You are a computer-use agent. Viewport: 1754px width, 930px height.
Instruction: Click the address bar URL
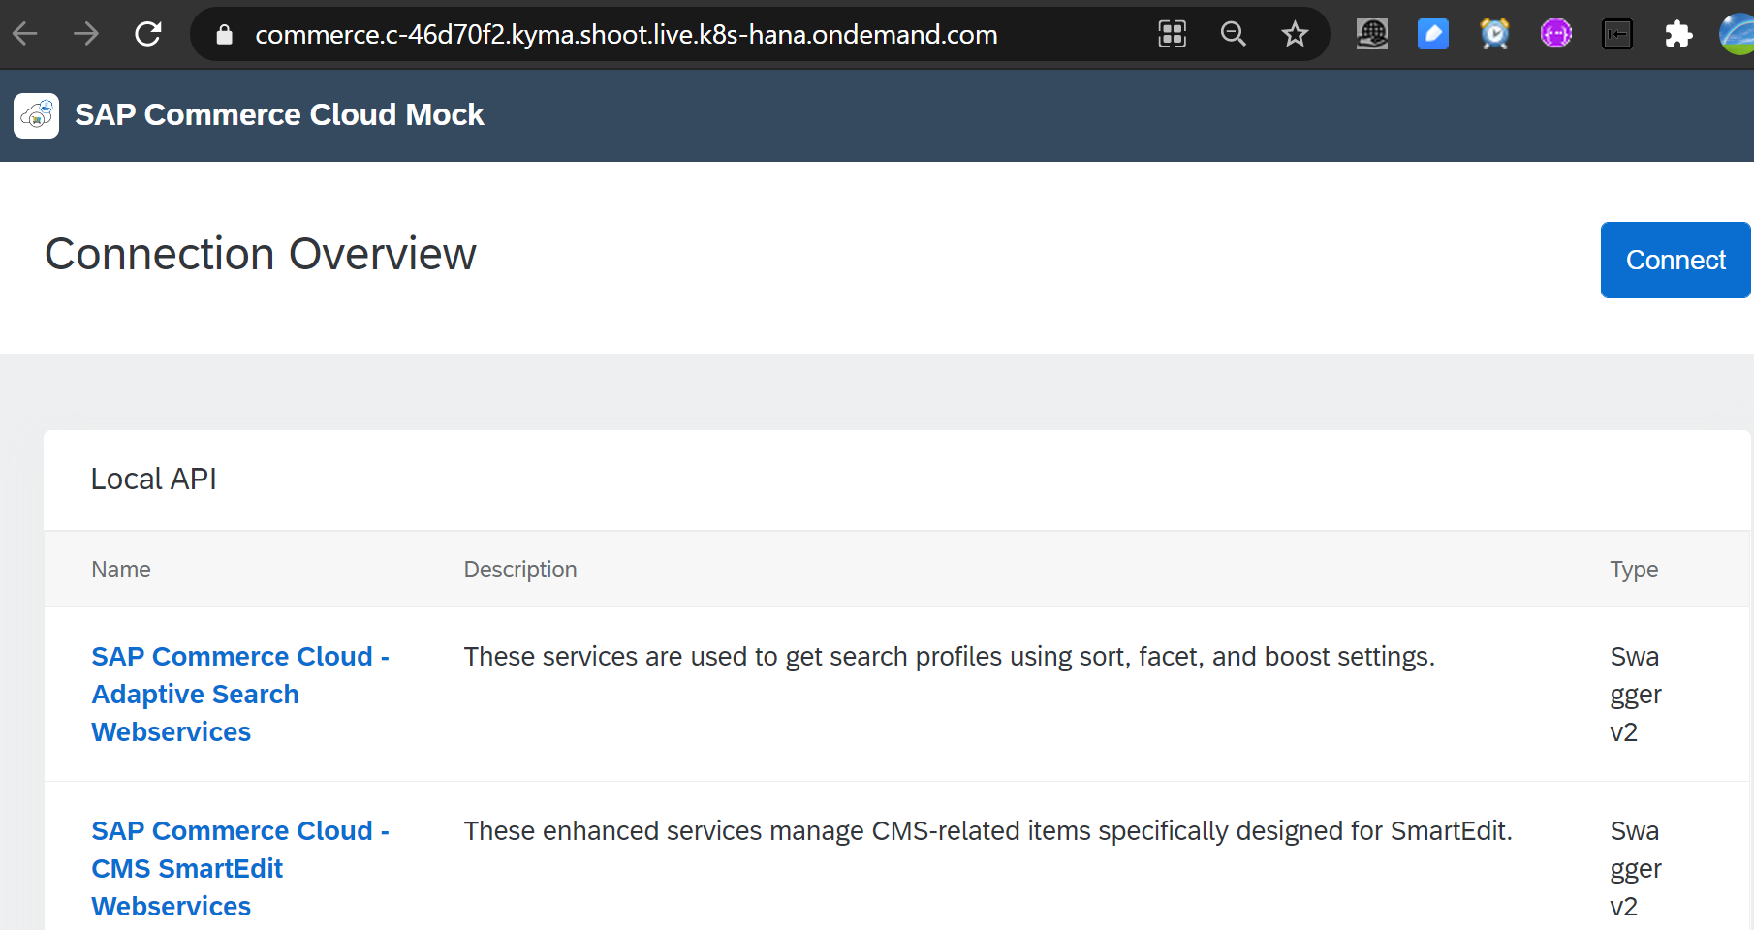[626, 35]
